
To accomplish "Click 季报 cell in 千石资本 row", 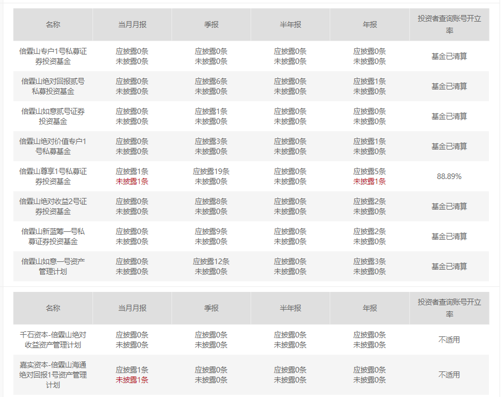I will (x=211, y=340).
